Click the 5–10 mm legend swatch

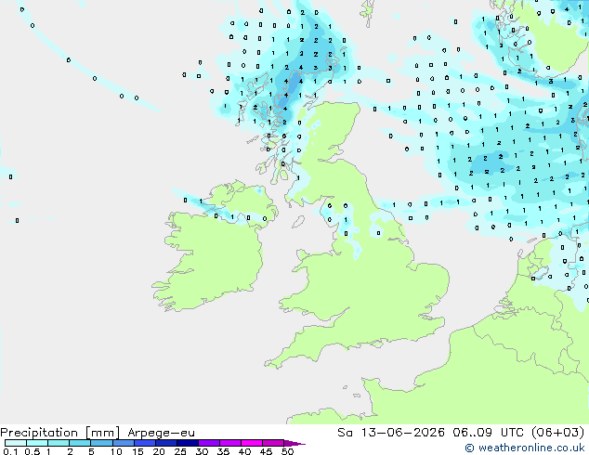click(101, 443)
